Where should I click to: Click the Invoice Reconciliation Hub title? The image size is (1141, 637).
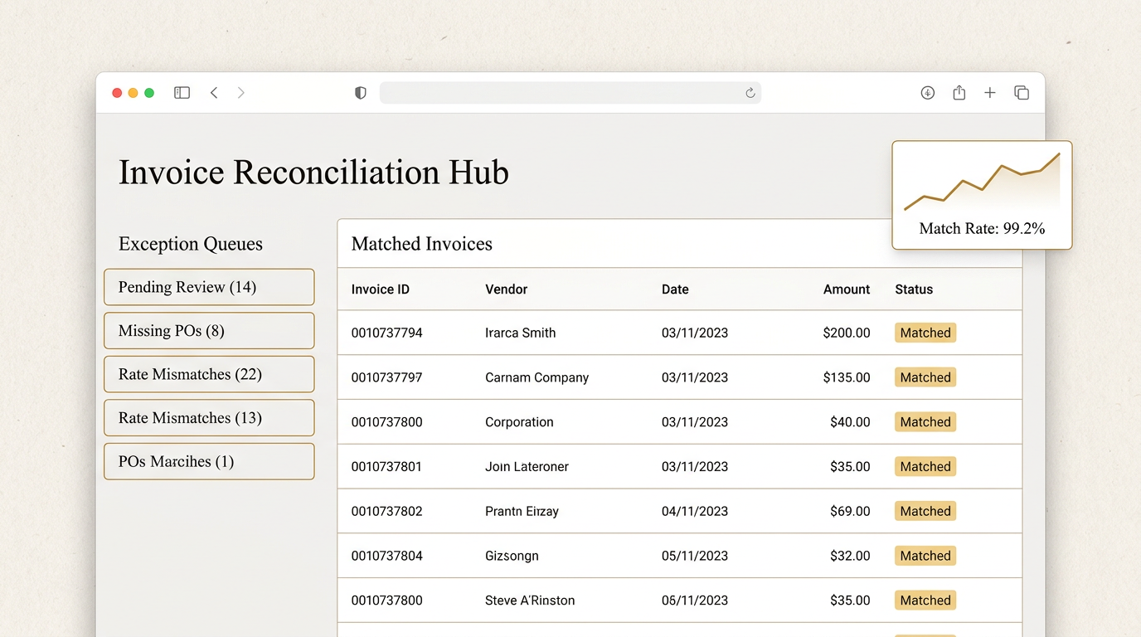(x=313, y=173)
